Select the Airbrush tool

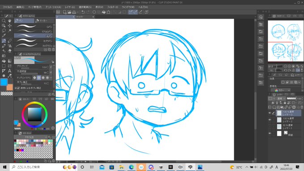pyautogui.click(x=9, y=46)
